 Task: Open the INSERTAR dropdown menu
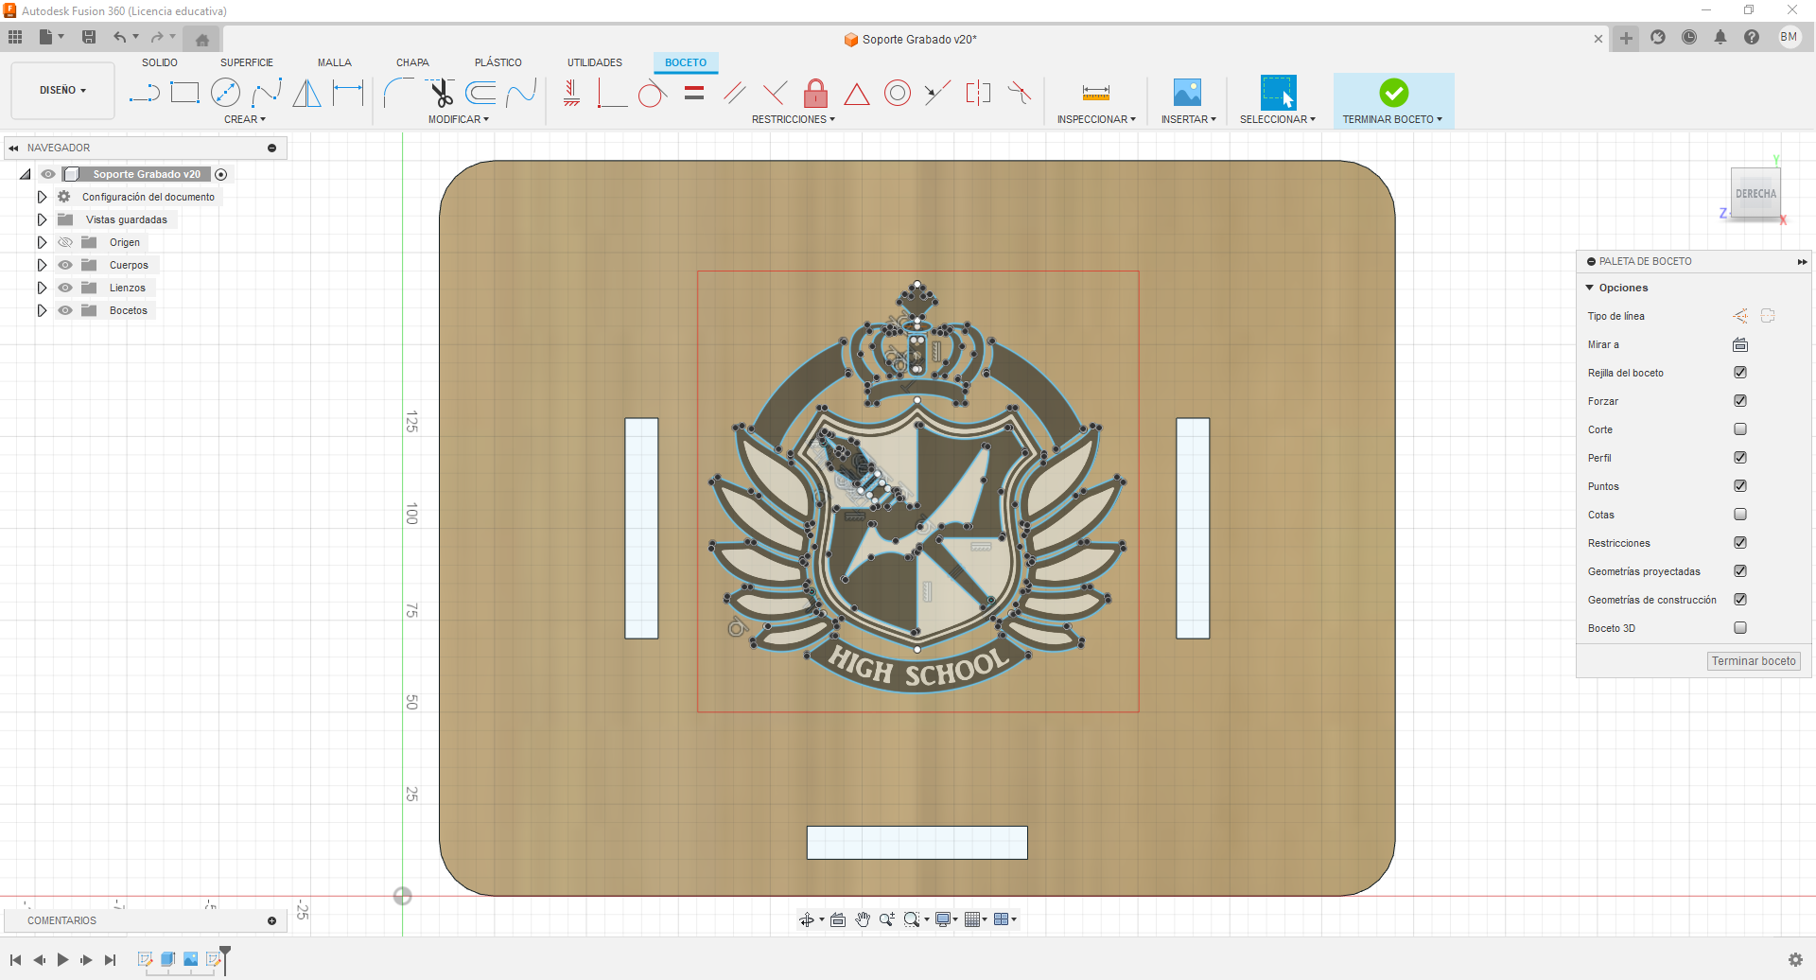1189,119
